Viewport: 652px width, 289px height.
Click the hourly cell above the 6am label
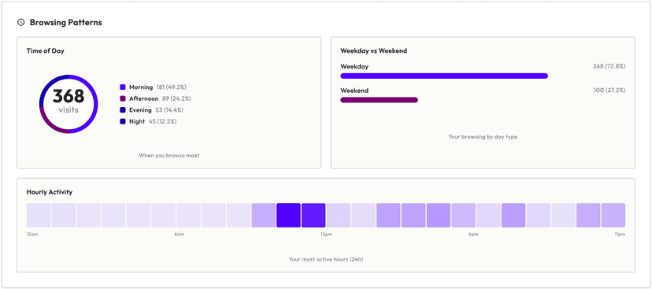click(188, 216)
